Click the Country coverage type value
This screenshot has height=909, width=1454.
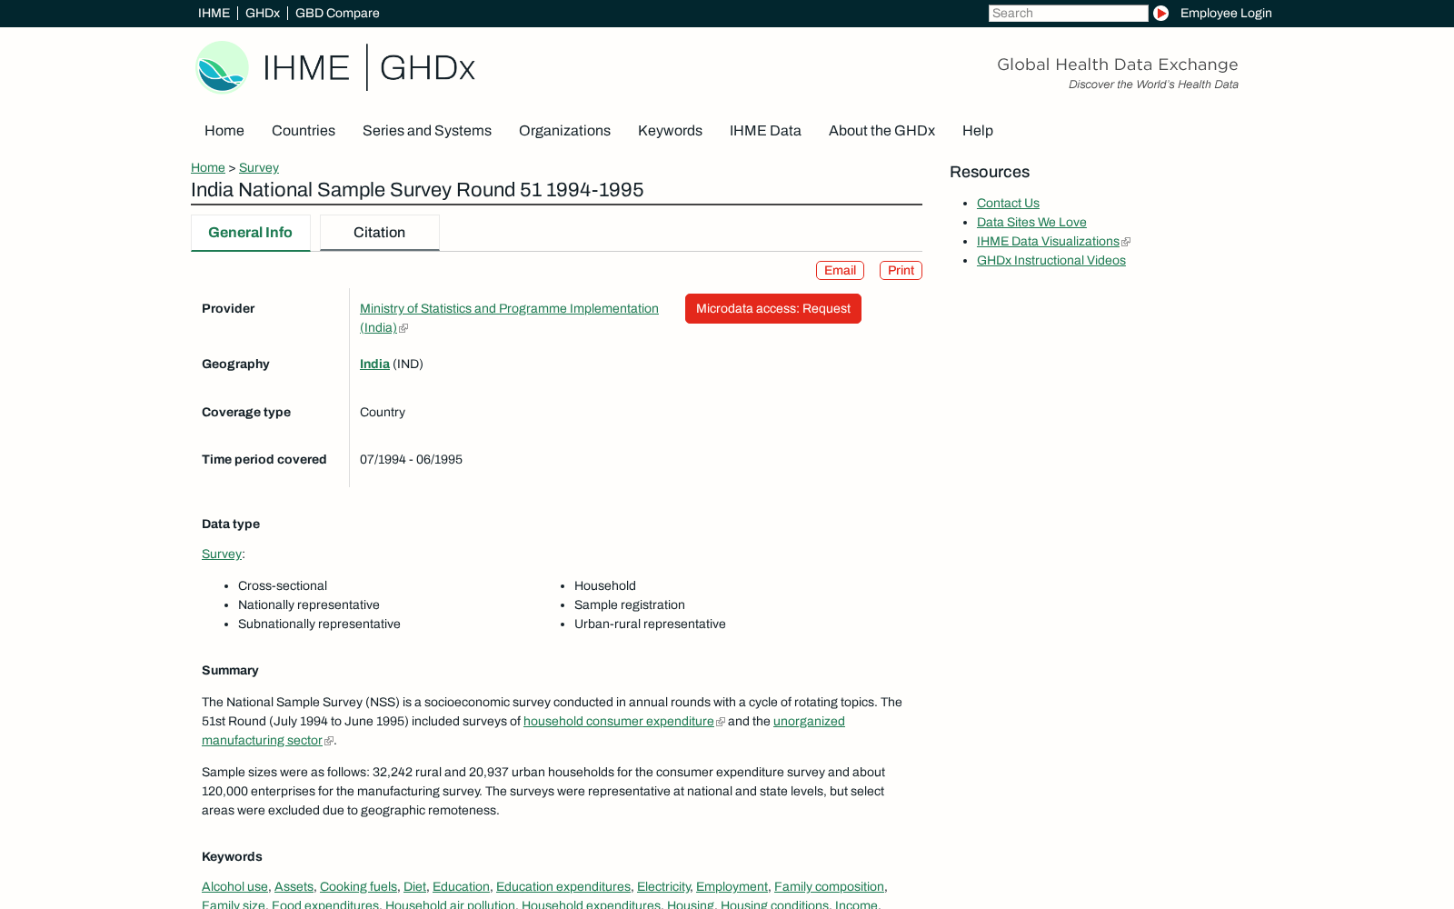[383, 412]
